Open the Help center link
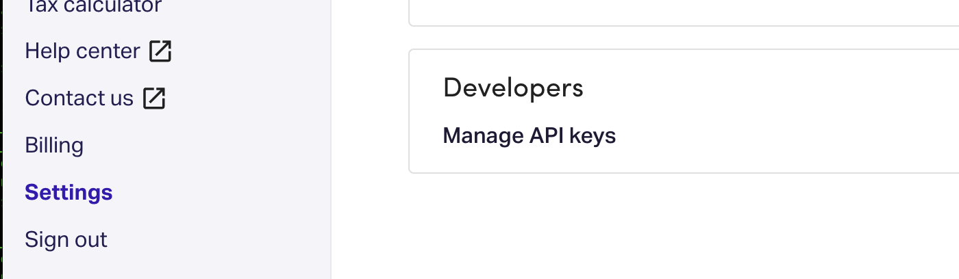 [x=82, y=51]
